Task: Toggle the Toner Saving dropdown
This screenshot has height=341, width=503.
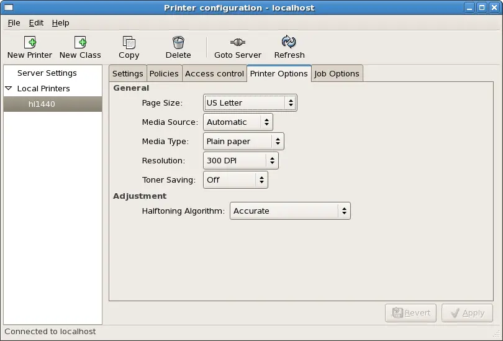Action: click(x=235, y=180)
